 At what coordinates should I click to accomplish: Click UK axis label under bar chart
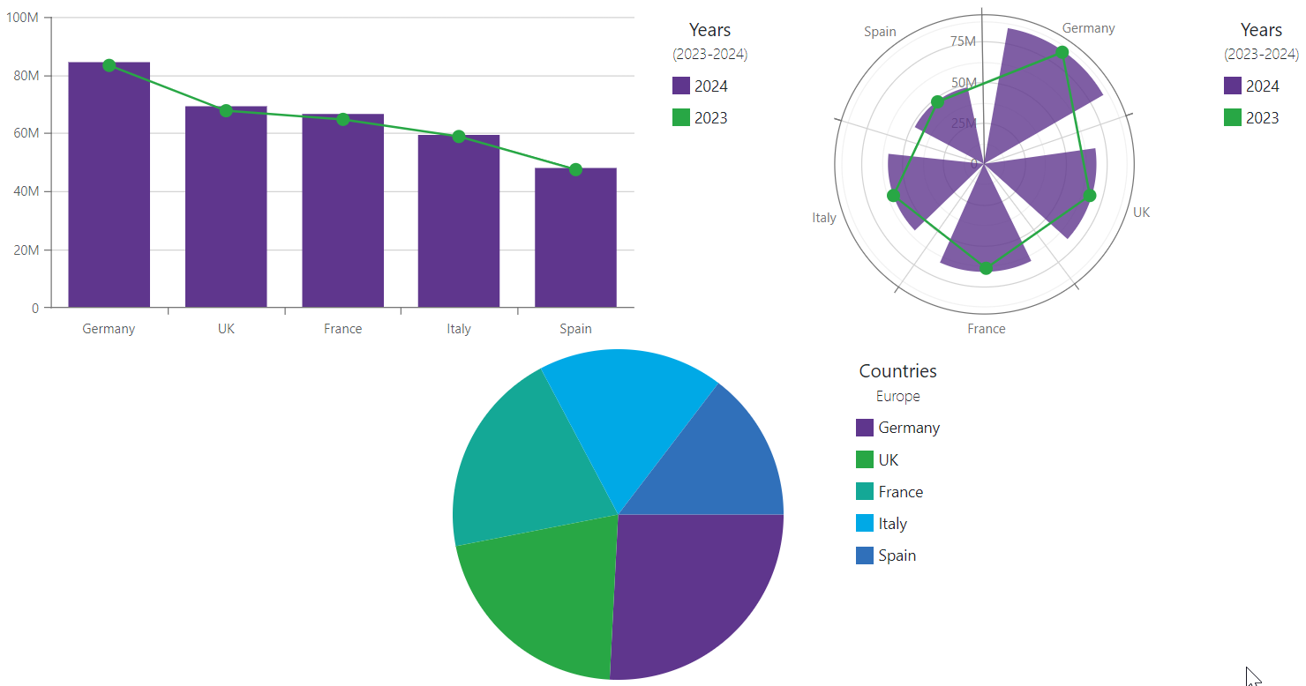[x=226, y=329]
